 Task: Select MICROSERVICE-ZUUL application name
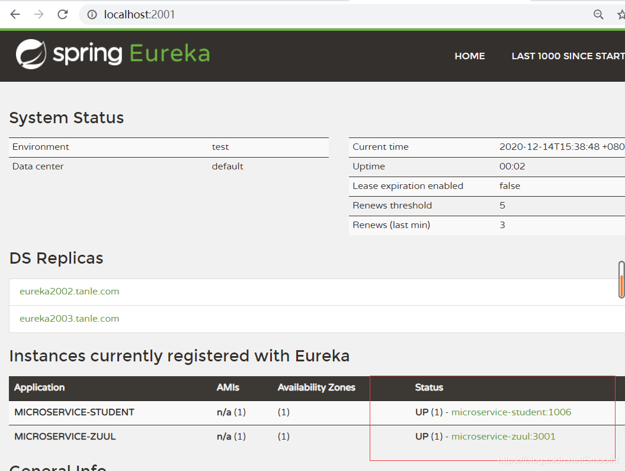65,436
